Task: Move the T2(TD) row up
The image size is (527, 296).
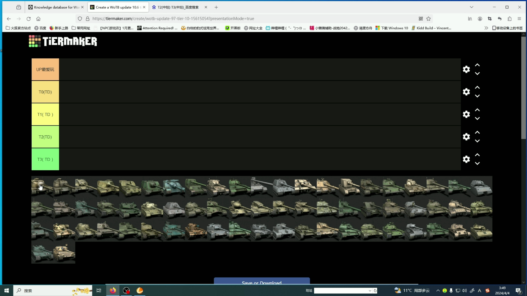Action: (x=477, y=133)
